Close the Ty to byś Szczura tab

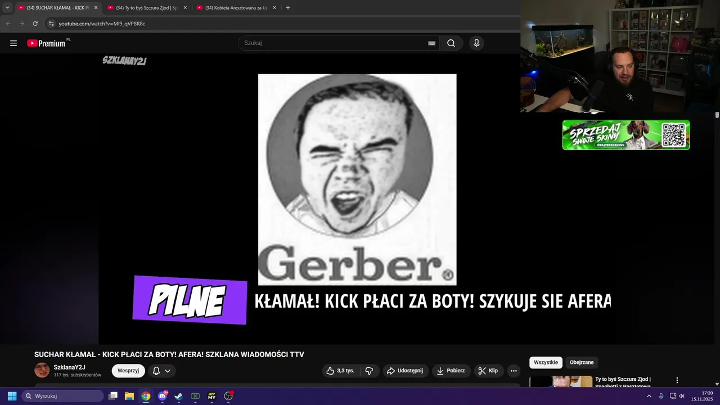(x=185, y=8)
